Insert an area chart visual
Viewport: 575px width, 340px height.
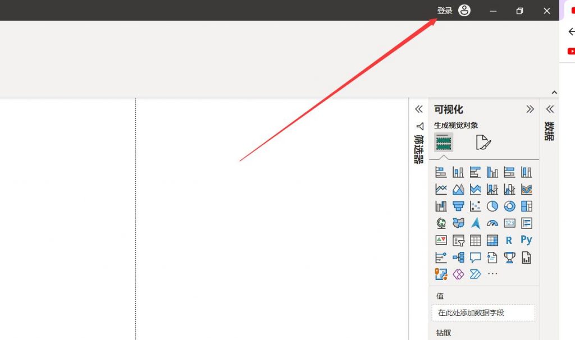pyautogui.click(x=458, y=189)
